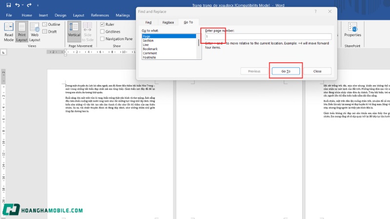The width and height of the screenshot is (390, 219).
Task: Open the References ribbon tab
Action: tap(99, 15)
